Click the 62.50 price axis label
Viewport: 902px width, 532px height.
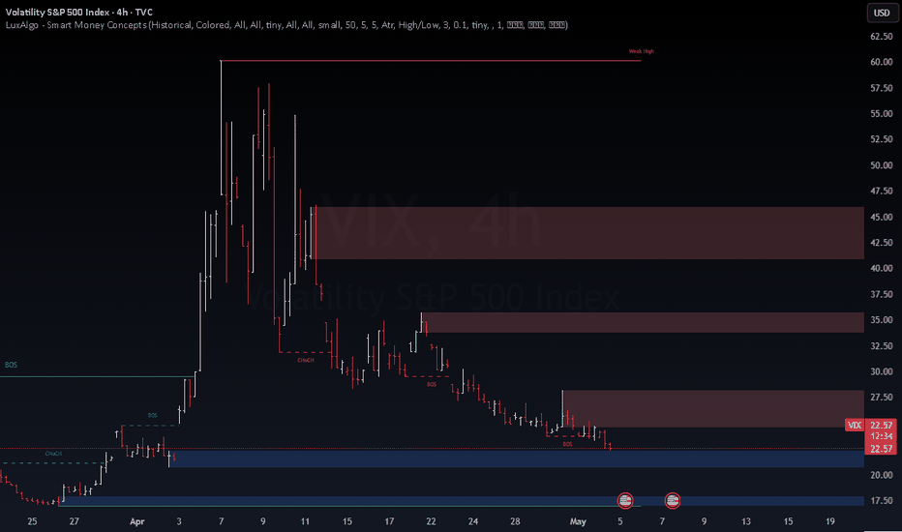point(882,36)
